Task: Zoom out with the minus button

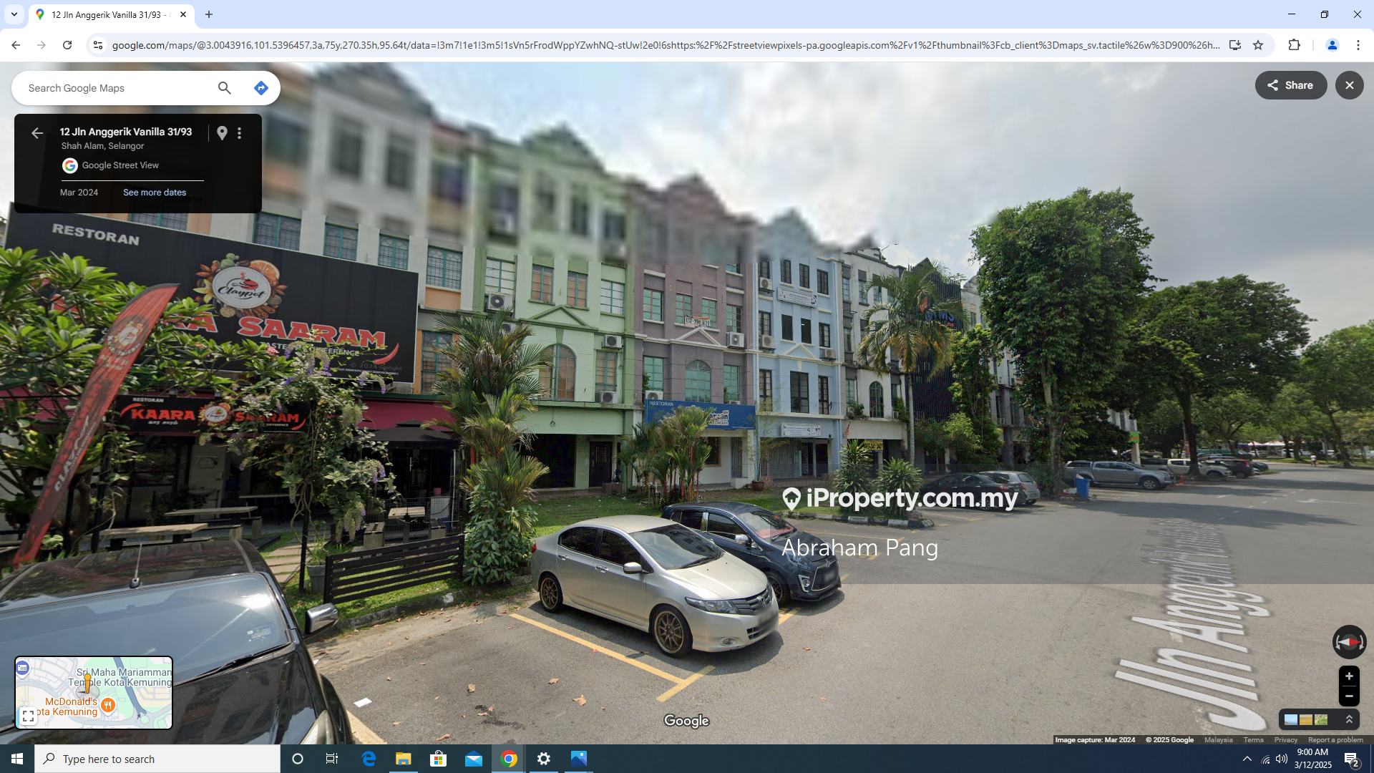Action: (x=1349, y=696)
